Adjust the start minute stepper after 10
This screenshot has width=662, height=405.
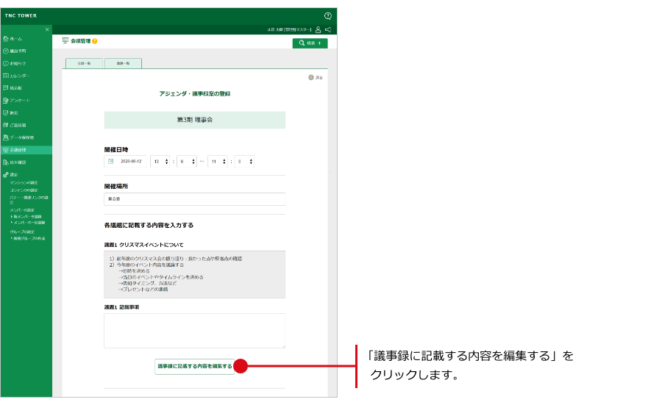tap(187, 162)
